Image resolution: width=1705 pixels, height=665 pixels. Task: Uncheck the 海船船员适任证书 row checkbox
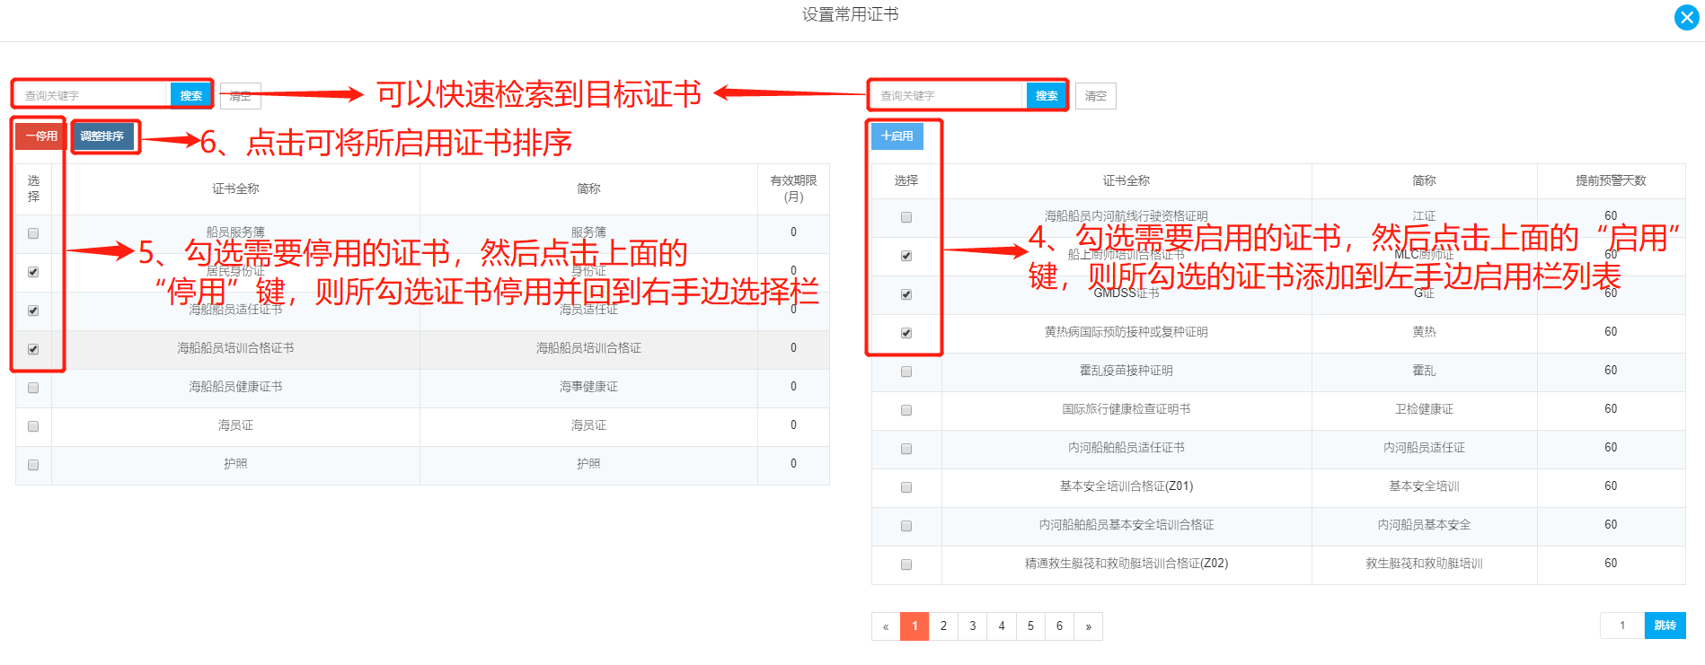(x=33, y=311)
